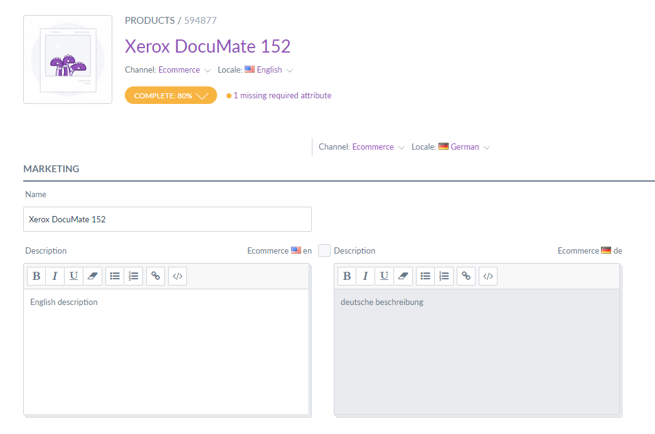Open code view in English description editor

coord(178,276)
